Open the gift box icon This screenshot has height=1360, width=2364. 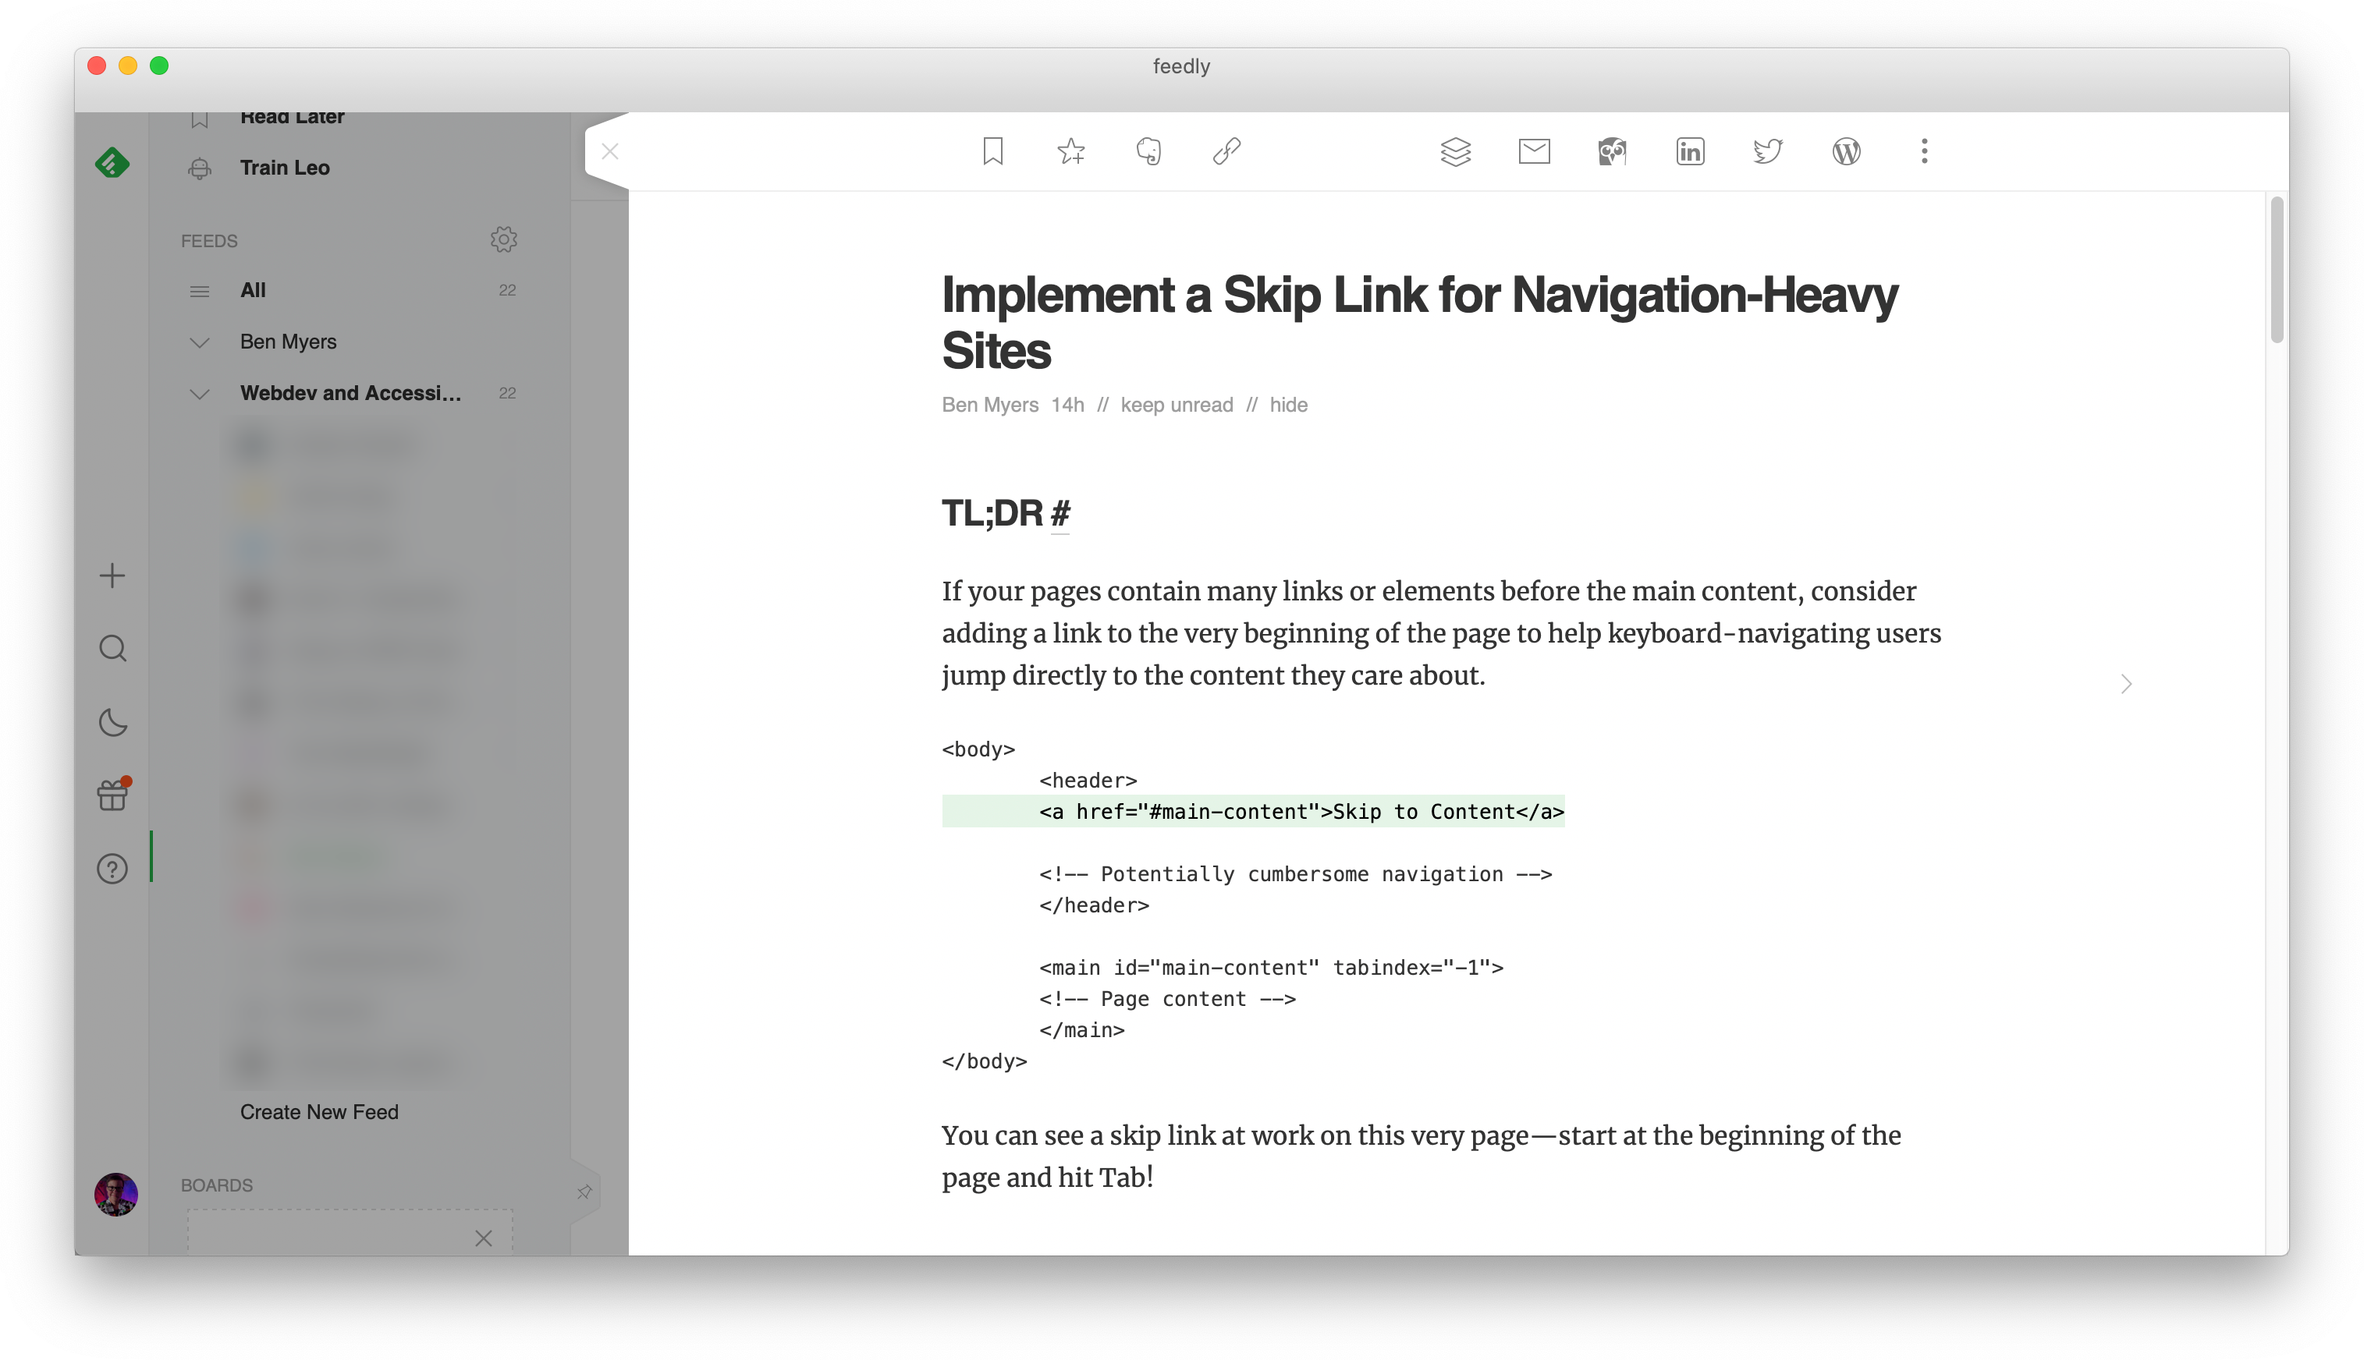[113, 794]
